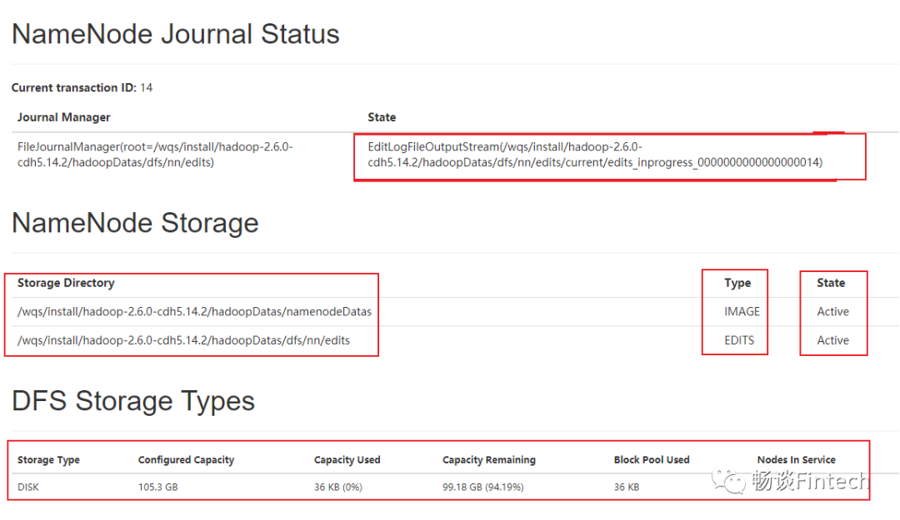
Task: Click the IMAGE type cell
Action: 742,312
